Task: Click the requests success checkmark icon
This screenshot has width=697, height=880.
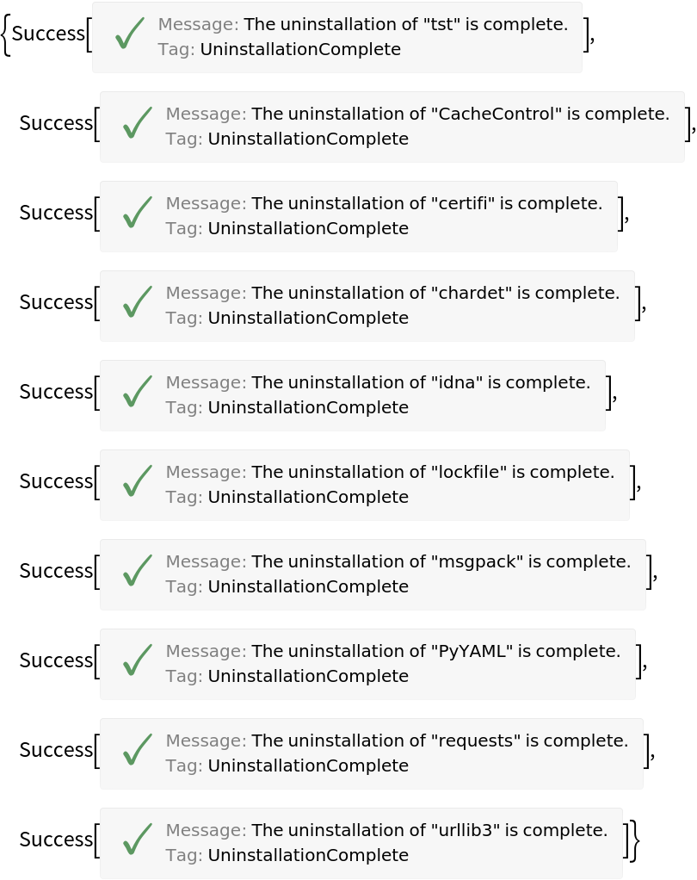Action: [137, 750]
